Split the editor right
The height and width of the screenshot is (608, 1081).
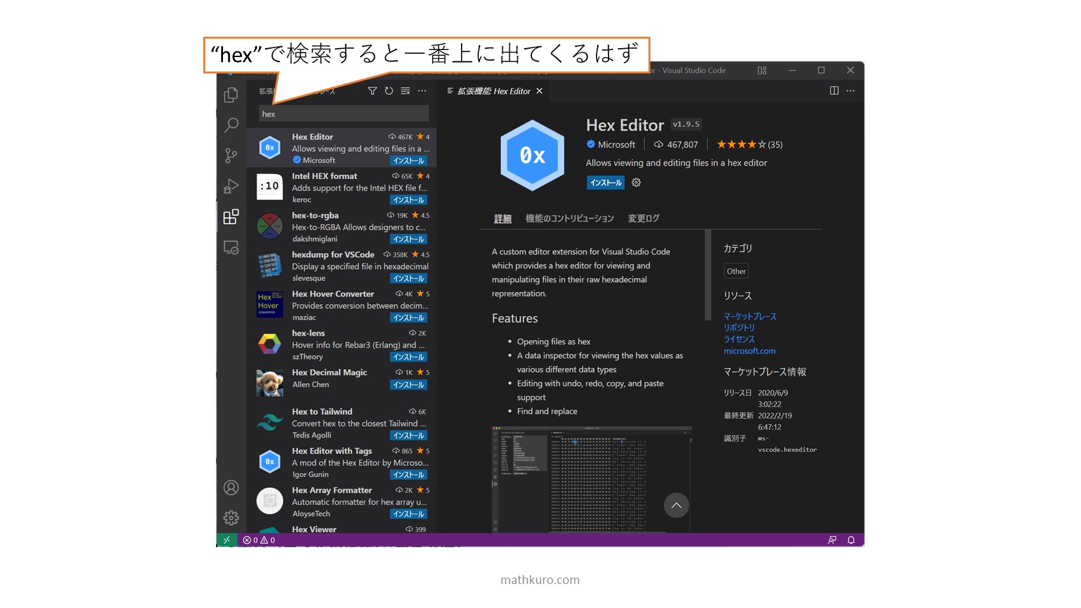pos(834,91)
